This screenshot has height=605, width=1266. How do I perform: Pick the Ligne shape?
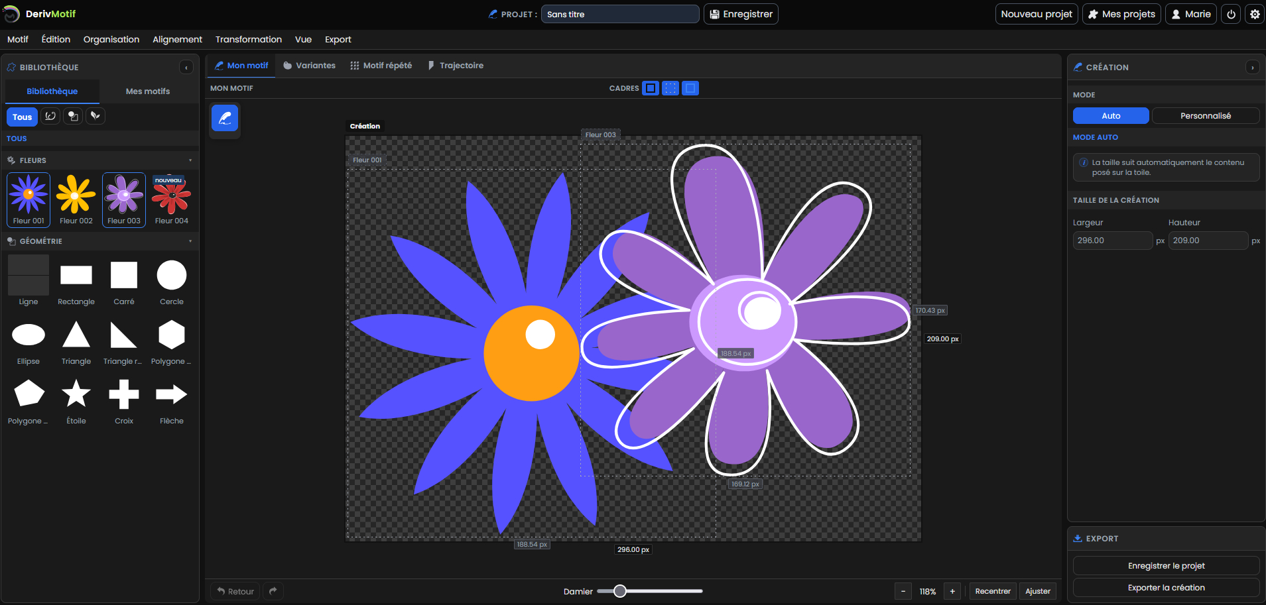29,282
